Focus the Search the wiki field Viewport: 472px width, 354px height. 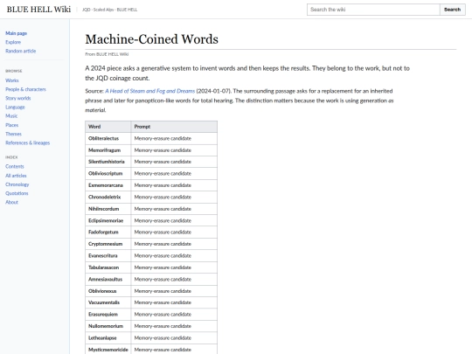click(x=373, y=10)
